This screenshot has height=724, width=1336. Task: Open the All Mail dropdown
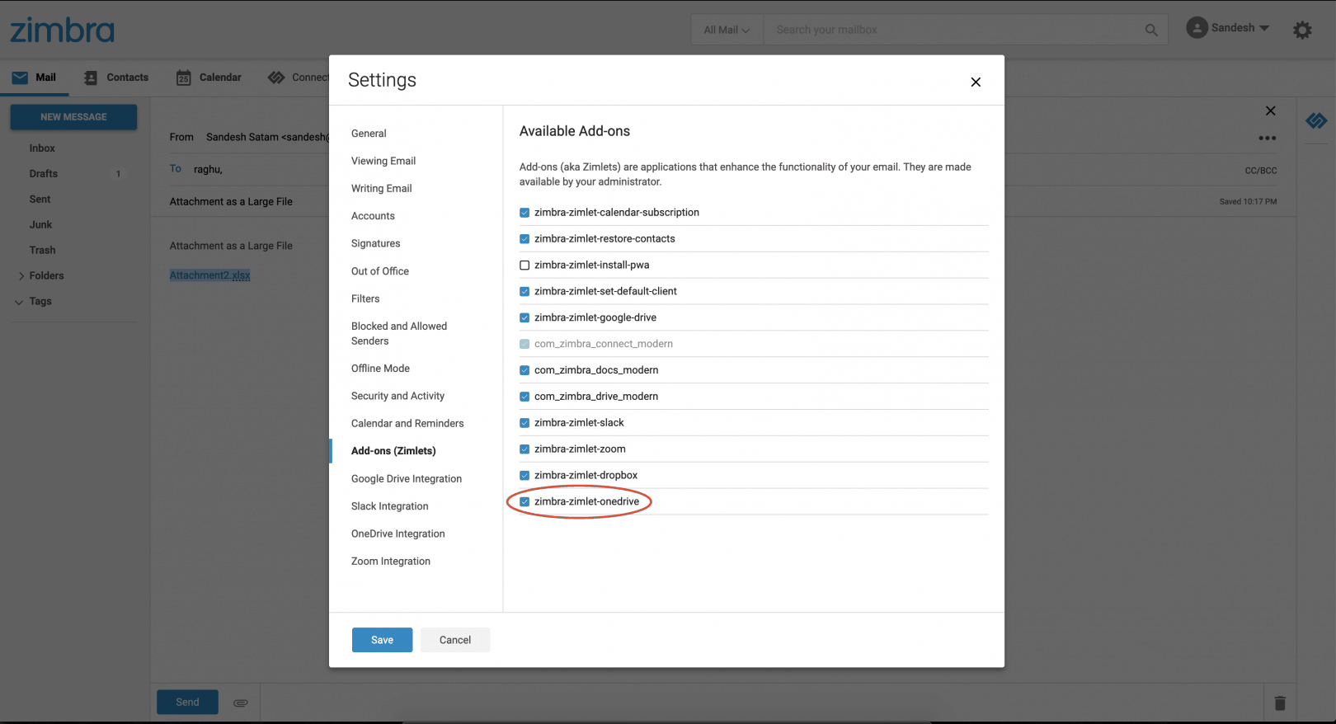tap(727, 30)
